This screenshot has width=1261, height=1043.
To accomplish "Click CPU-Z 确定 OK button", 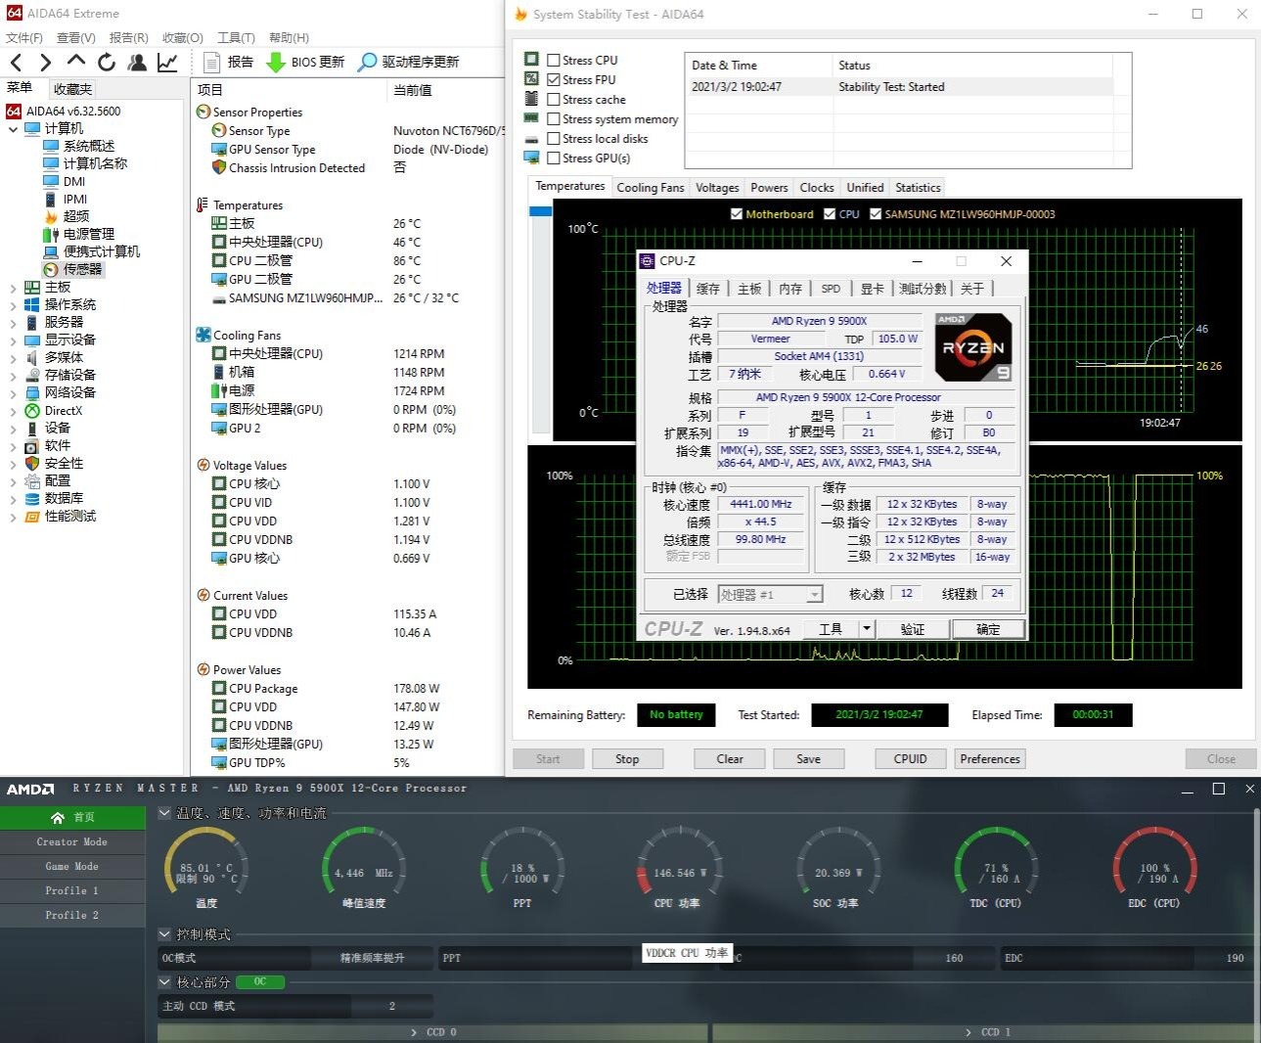I will click(988, 629).
